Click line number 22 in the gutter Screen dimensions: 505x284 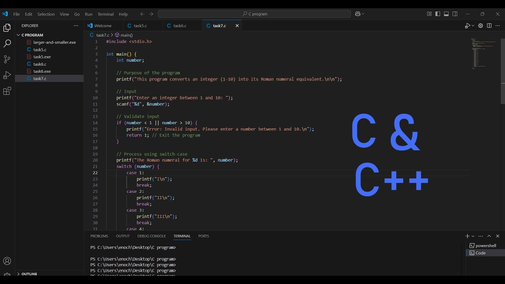tap(95, 173)
